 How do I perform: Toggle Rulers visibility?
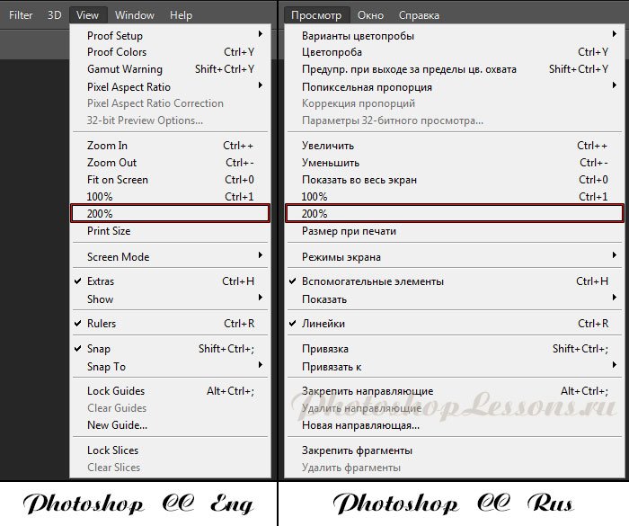coord(171,323)
